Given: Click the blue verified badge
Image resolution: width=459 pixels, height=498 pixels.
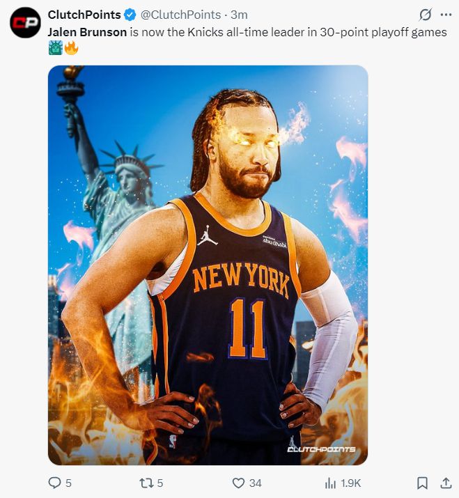Looking at the screenshot, I should tap(130, 15).
